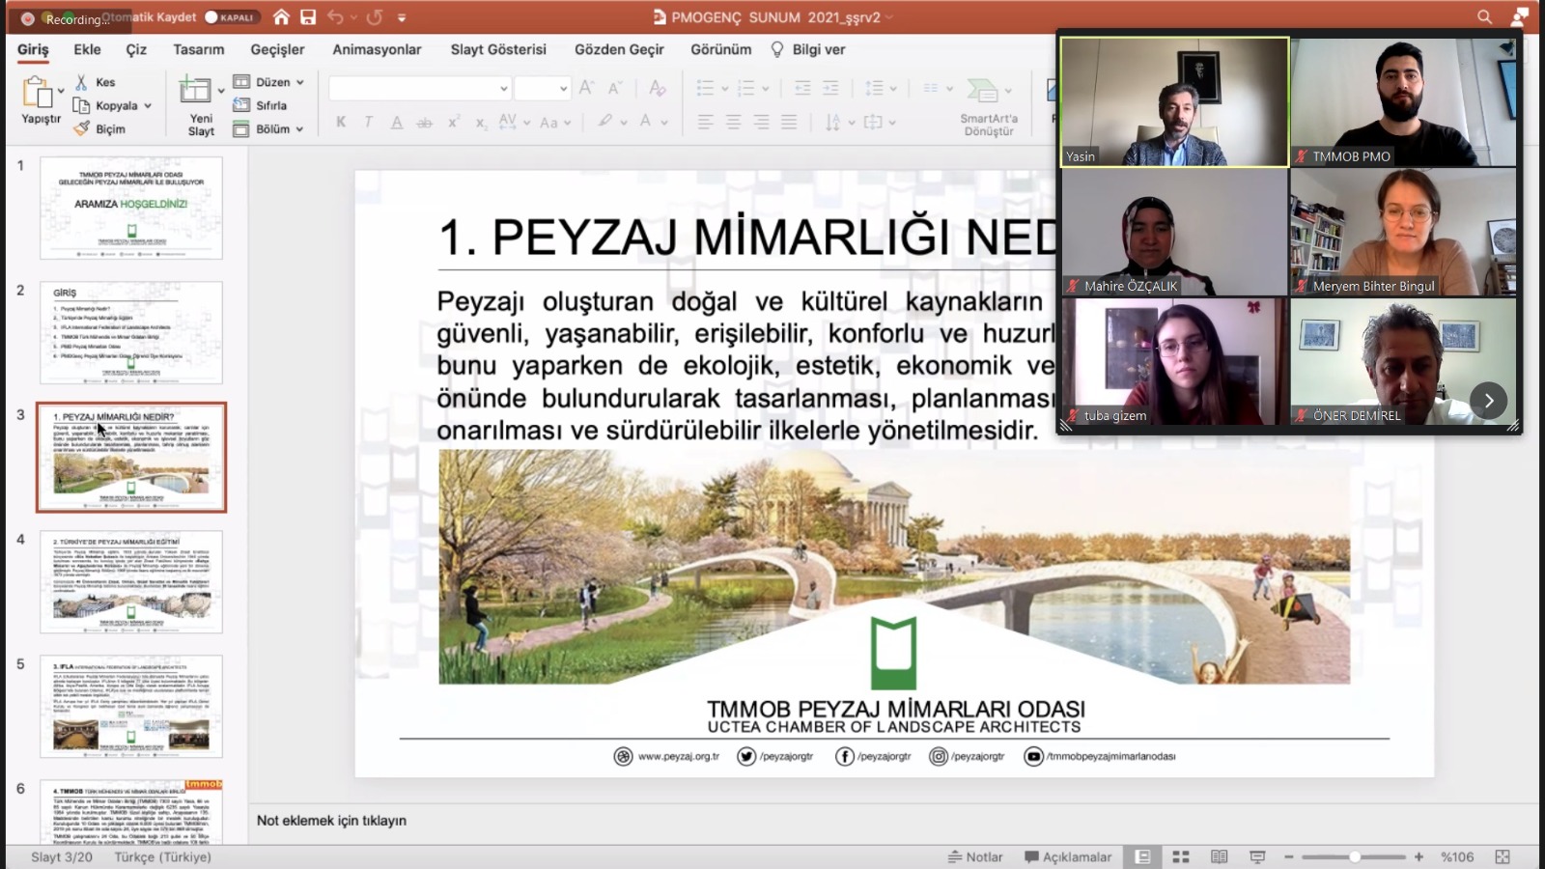Click Yeni Slayt icon to add slide
The width and height of the screenshot is (1545, 869).
[196, 91]
